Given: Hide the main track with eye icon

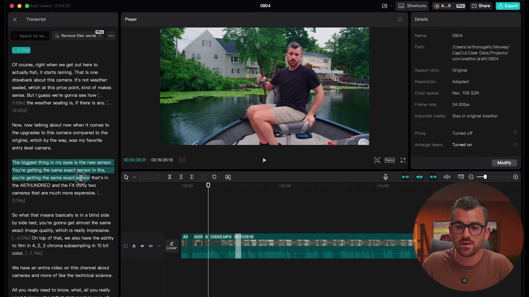Looking at the screenshot, I should pos(142,246).
